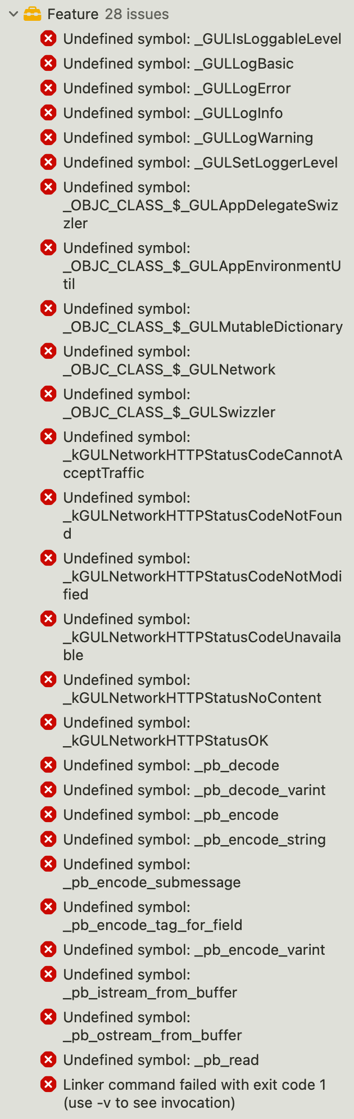Click the chevron next to Feature
The height and width of the screenshot is (1119, 354).
(12, 13)
